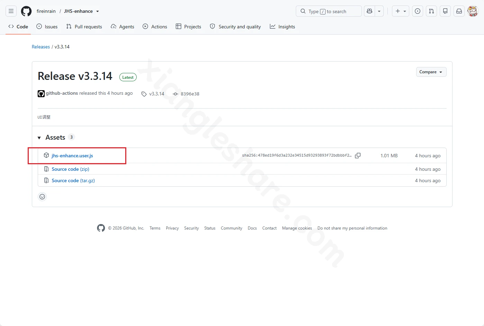Viewport: 484px width, 326px height.
Task: Open user avatar profile menu
Action: (x=473, y=11)
